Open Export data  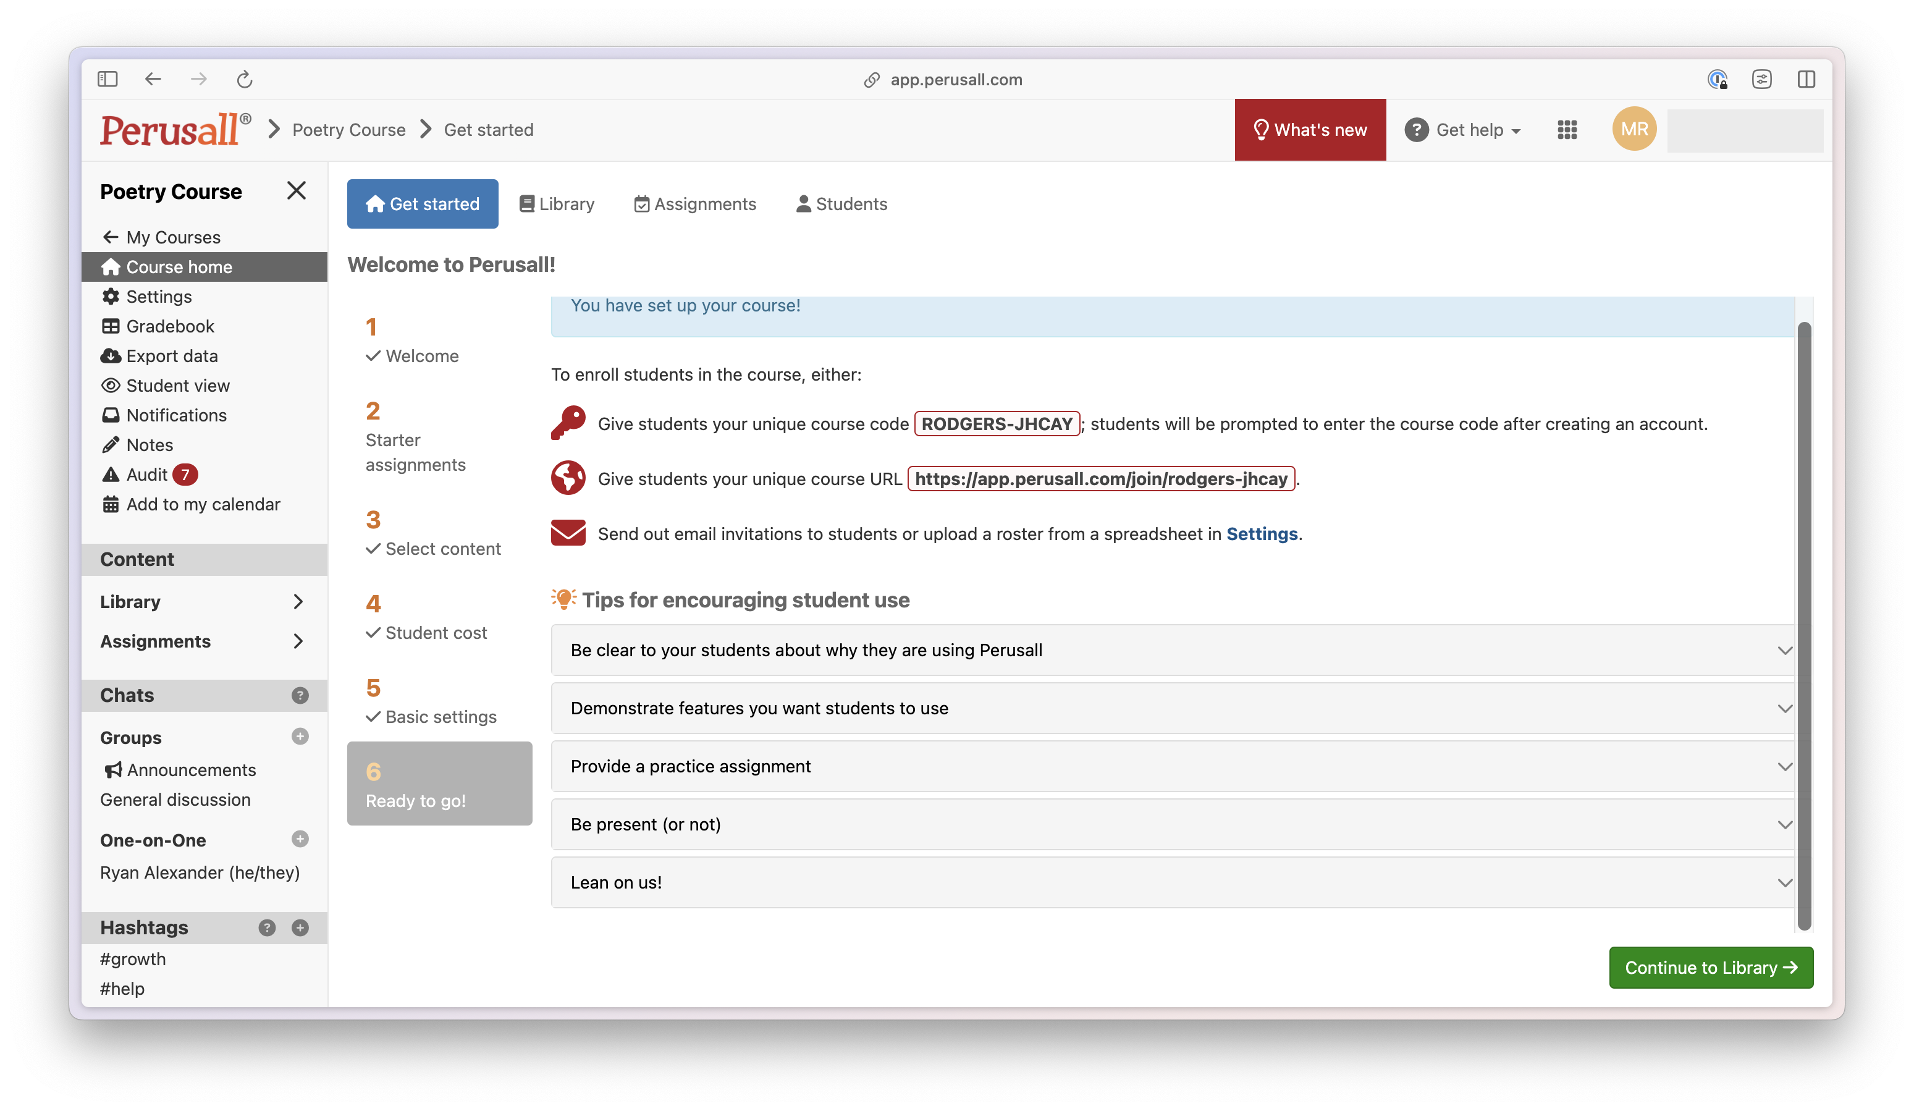point(205,356)
